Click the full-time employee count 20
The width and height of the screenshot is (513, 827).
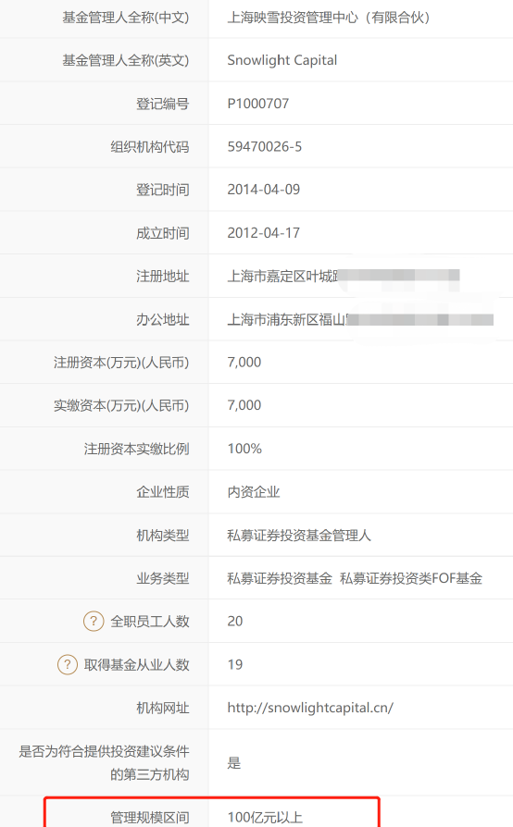click(235, 622)
